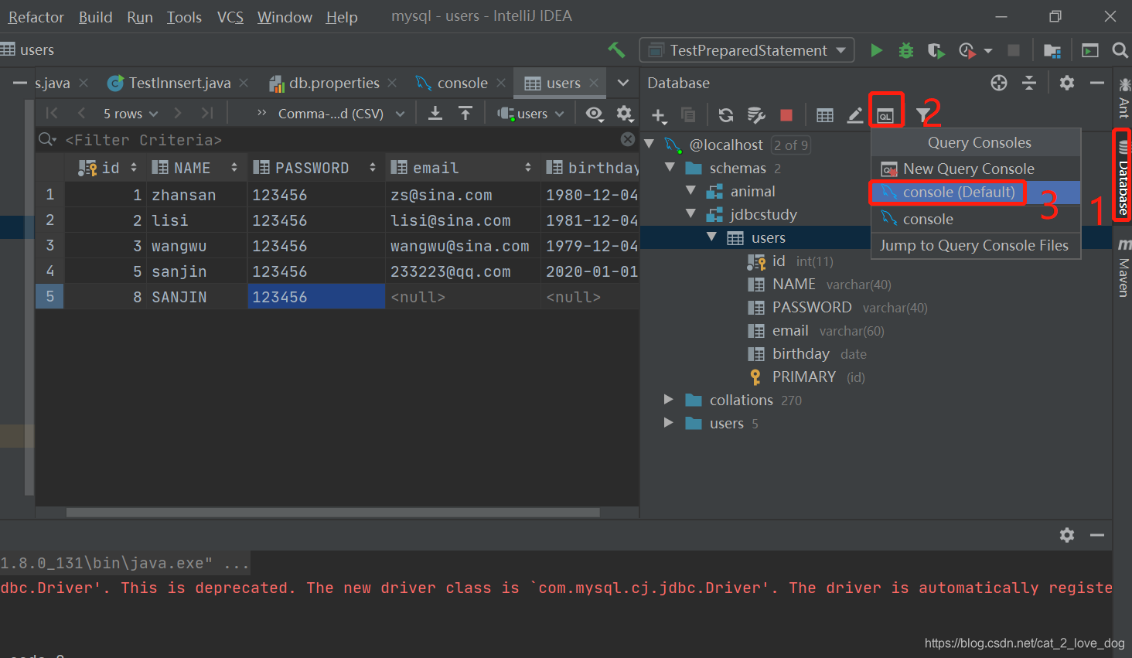Open users target table dropdown
This screenshot has width=1132, height=658.
pos(530,114)
